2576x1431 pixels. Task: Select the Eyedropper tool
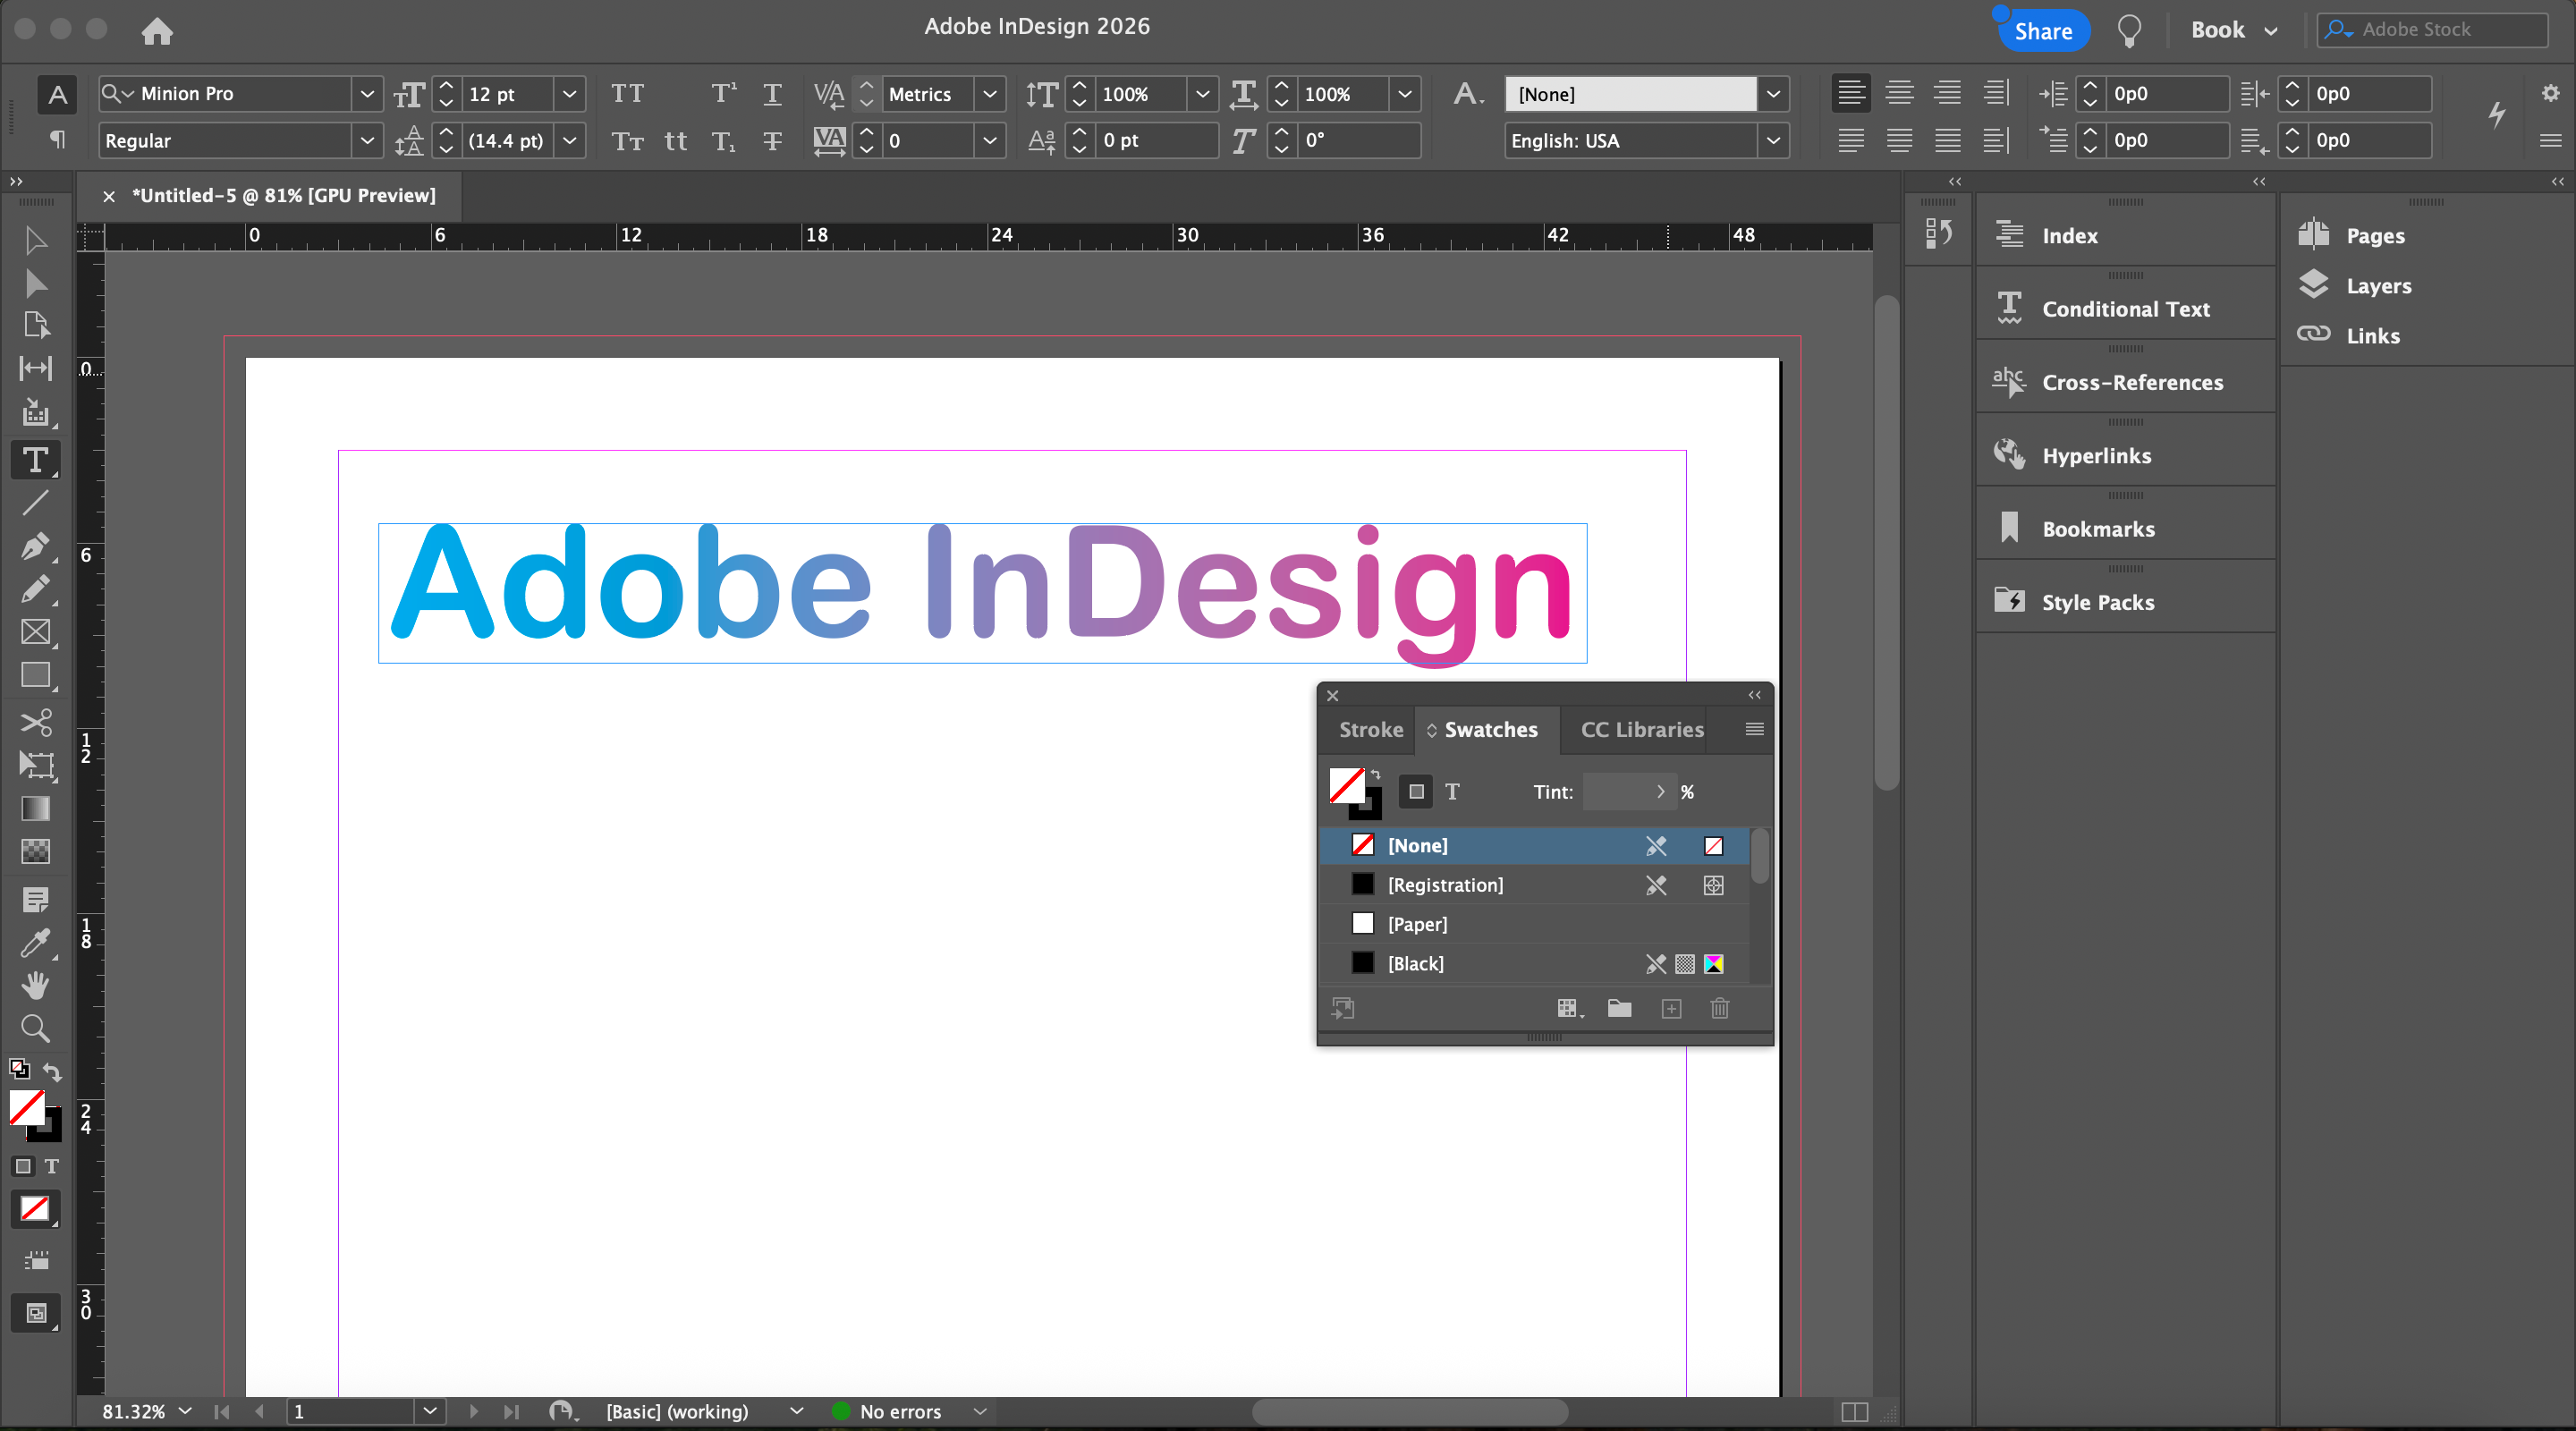click(35, 942)
